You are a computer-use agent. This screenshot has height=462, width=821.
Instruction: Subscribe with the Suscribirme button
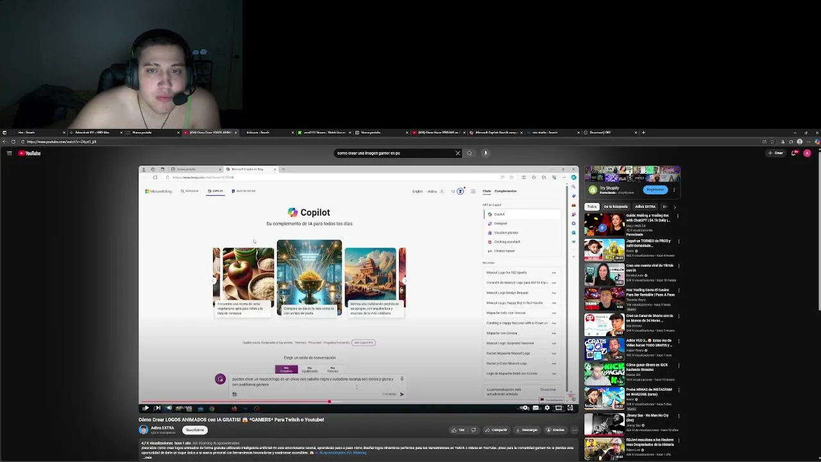click(x=195, y=430)
